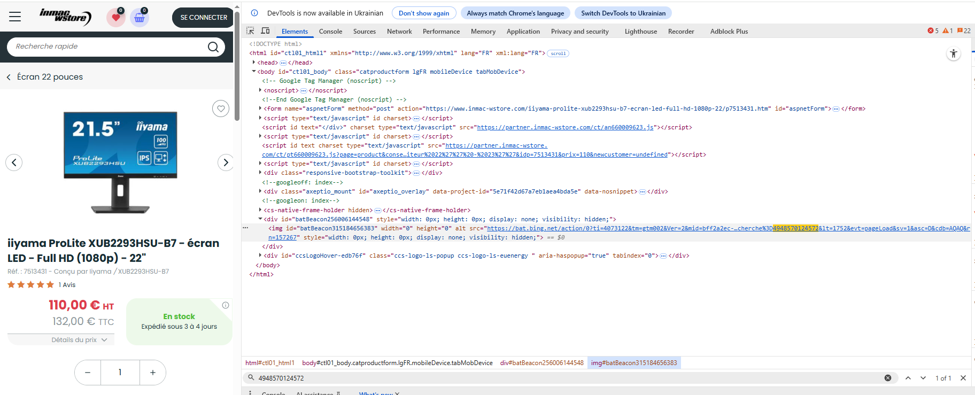
Task: Expand the axeptio_overlay div node
Action: pos(260,191)
